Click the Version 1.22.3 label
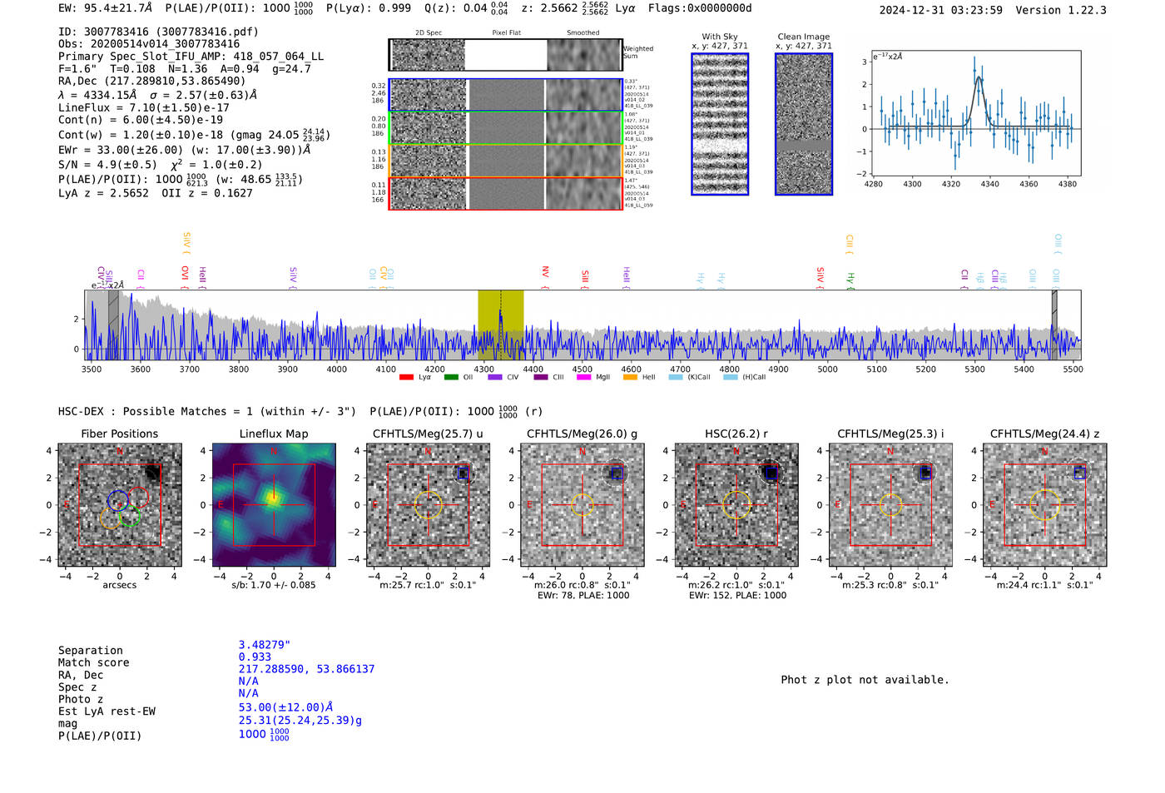 point(1061,10)
